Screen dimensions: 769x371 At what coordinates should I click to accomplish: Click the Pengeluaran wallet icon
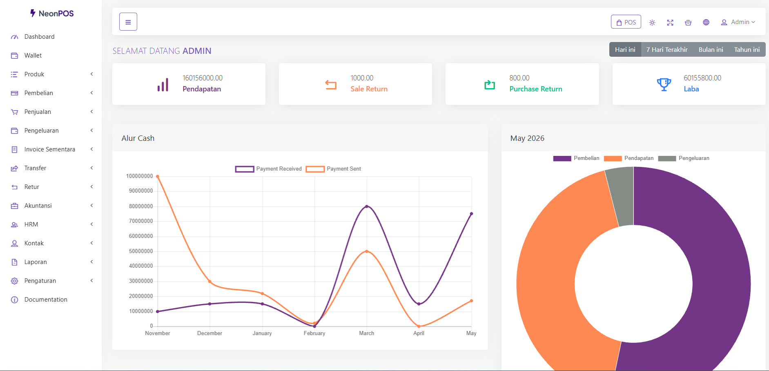(x=14, y=131)
